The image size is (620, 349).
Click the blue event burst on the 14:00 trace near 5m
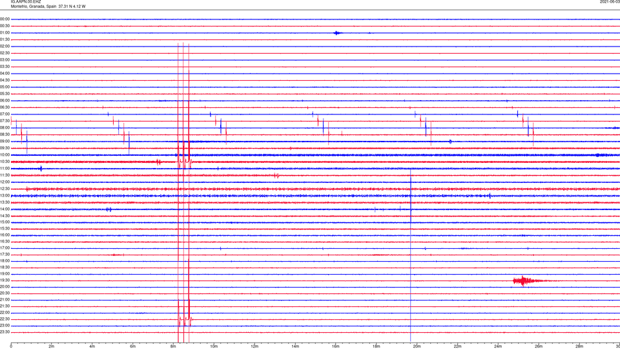(108, 209)
